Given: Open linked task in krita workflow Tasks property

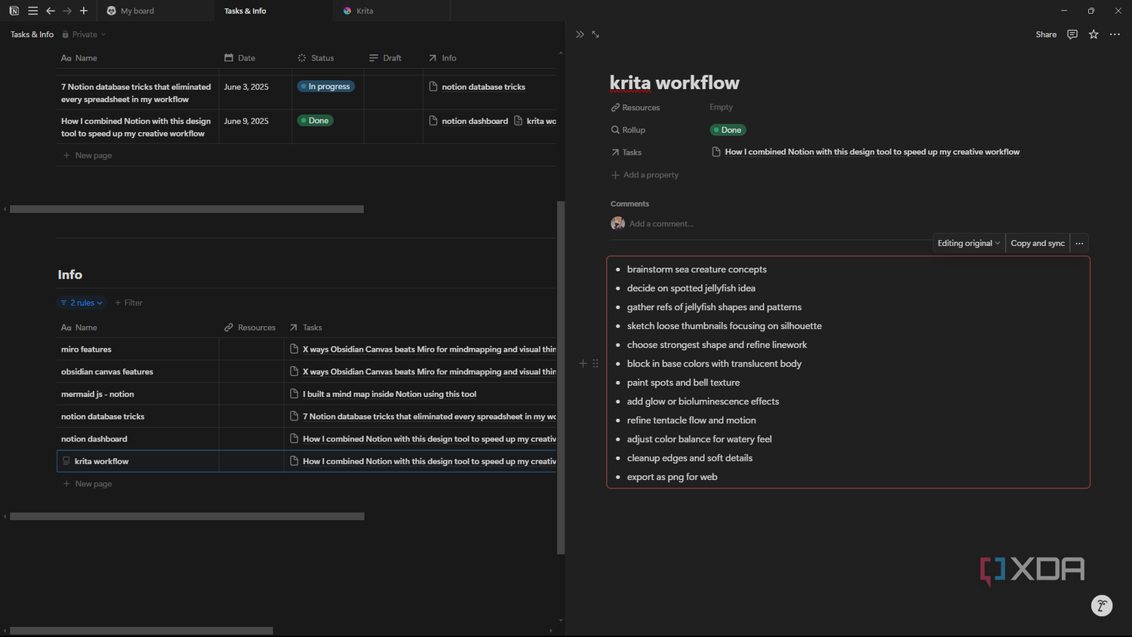Looking at the screenshot, I should pos(866,152).
